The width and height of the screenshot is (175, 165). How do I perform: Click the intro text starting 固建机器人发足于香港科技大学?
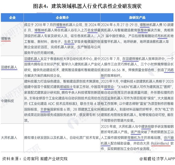pos(62,67)
